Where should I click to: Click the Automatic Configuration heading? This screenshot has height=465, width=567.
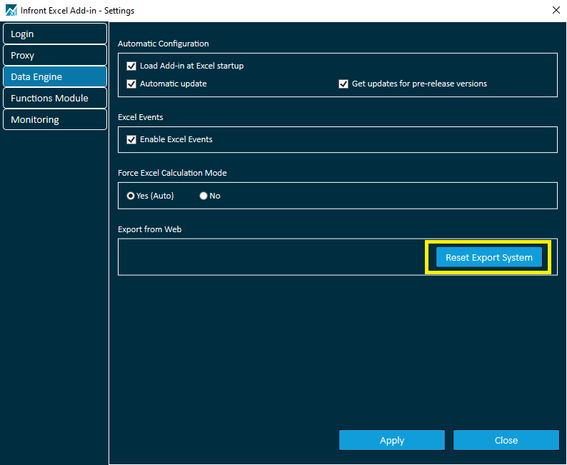[x=163, y=44]
